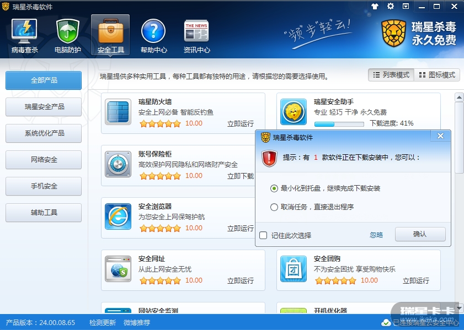
Task: Click the 网站安全监测 title text
Action: click(x=158, y=310)
